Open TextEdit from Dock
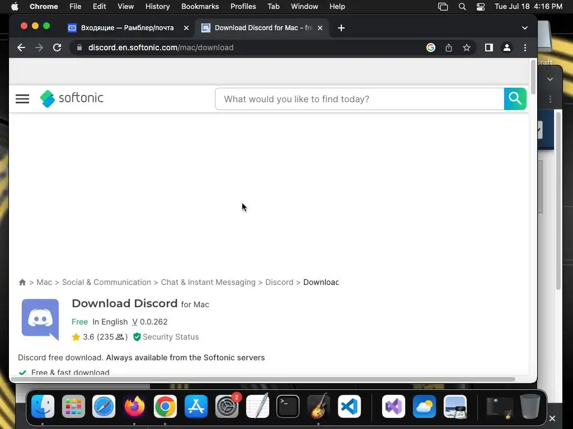This screenshot has width=573, height=429. (257, 406)
